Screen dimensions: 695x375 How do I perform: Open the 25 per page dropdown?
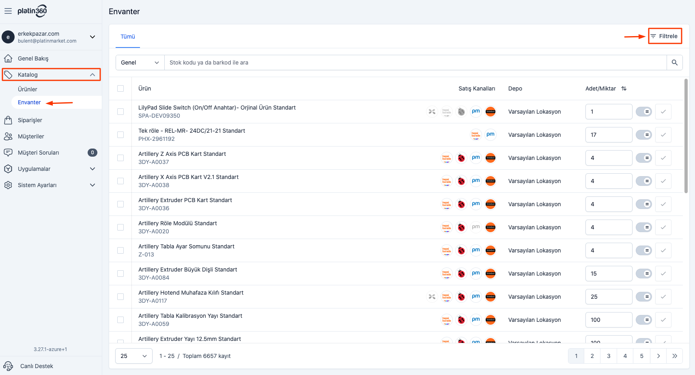[134, 356]
